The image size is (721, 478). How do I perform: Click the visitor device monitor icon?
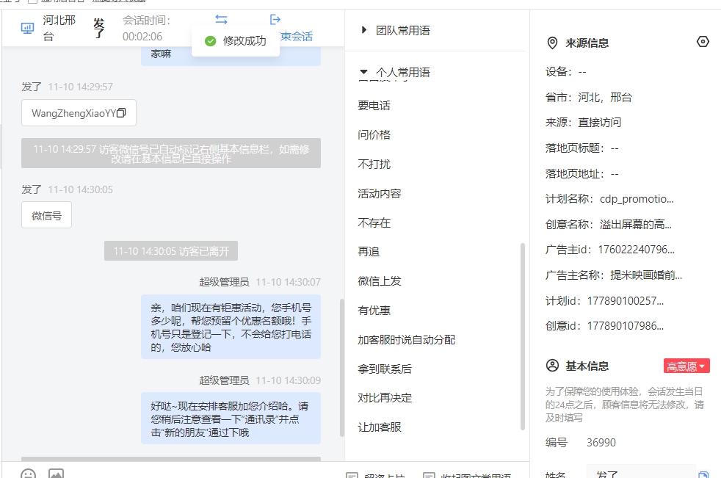click(x=28, y=29)
